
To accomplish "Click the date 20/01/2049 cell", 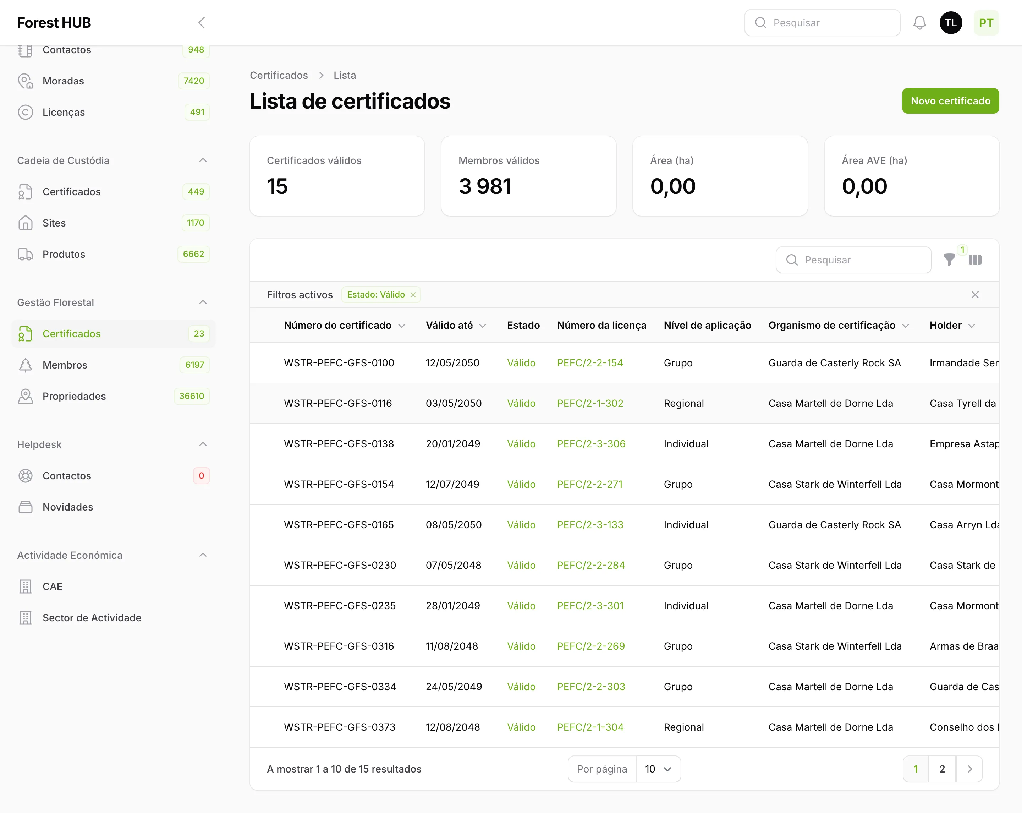I will pyautogui.click(x=453, y=444).
